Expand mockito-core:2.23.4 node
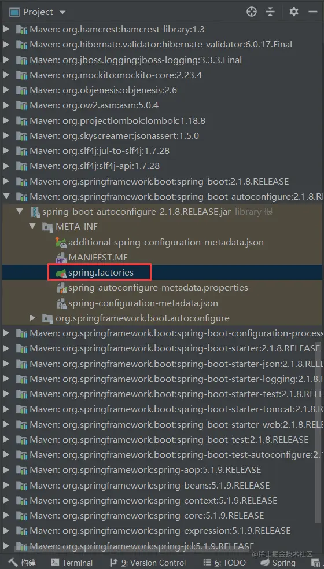 (6, 75)
